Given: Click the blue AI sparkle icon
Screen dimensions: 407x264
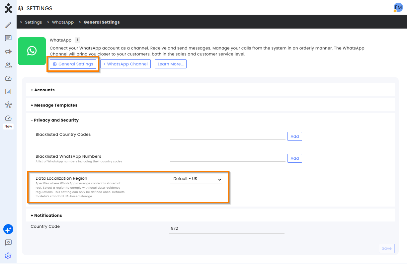Looking at the screenshot, I should coord(8,229).
